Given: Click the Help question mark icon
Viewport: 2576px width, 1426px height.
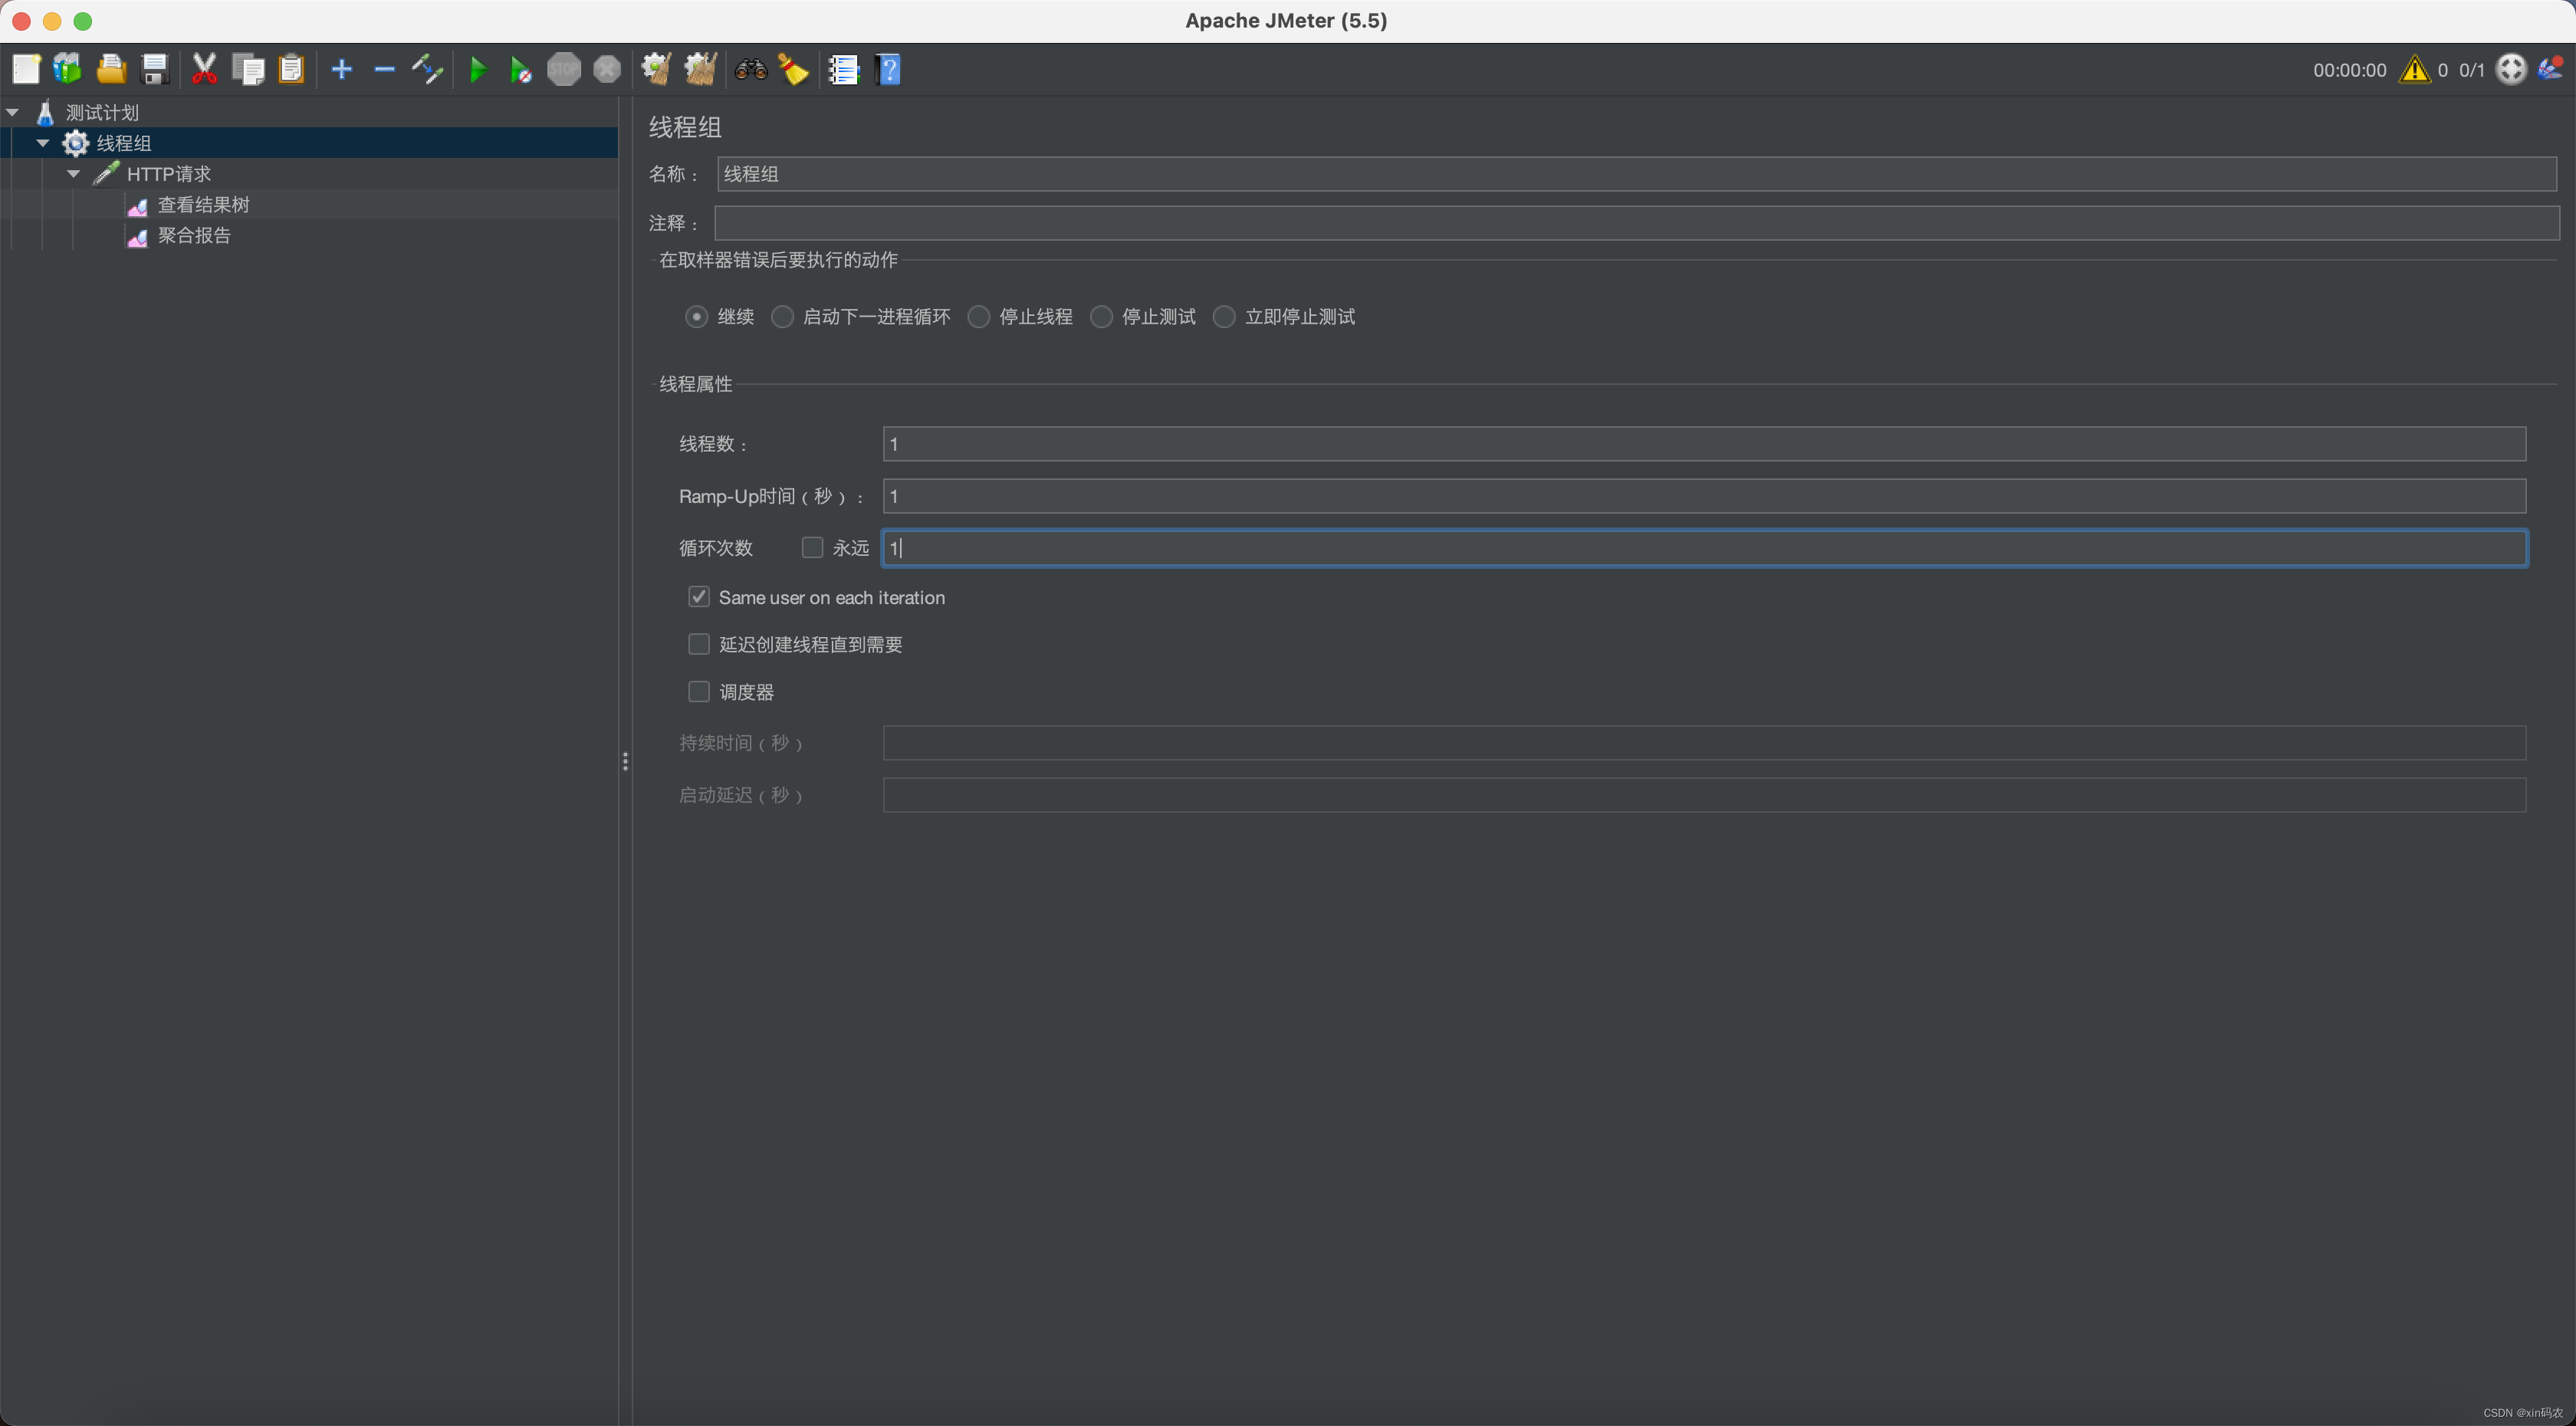Looking at the screenshot, I should coord(888,69).
